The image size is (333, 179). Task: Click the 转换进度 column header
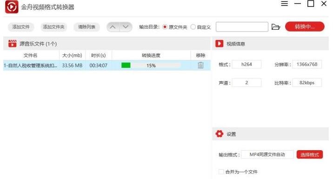pos(151,55)
